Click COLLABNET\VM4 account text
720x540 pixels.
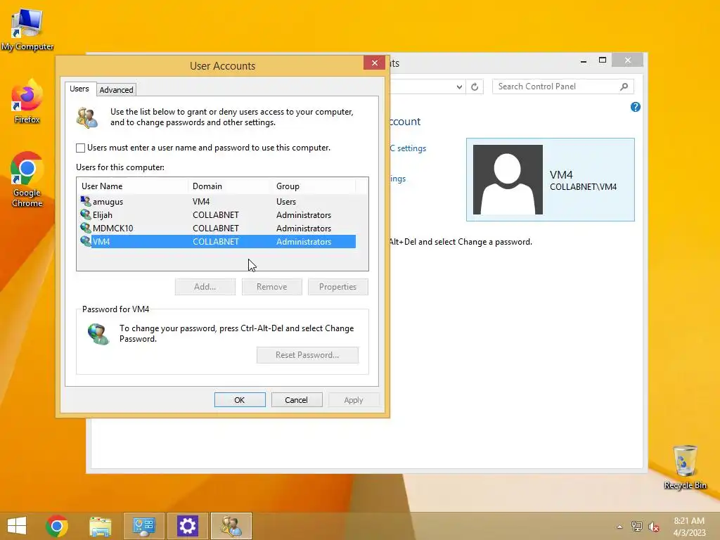(x=583, y=187)
